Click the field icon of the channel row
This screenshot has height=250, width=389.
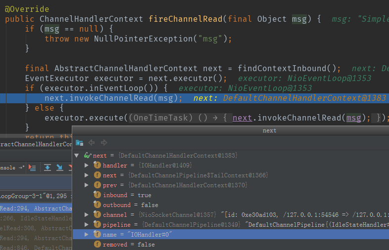[97, 214]
